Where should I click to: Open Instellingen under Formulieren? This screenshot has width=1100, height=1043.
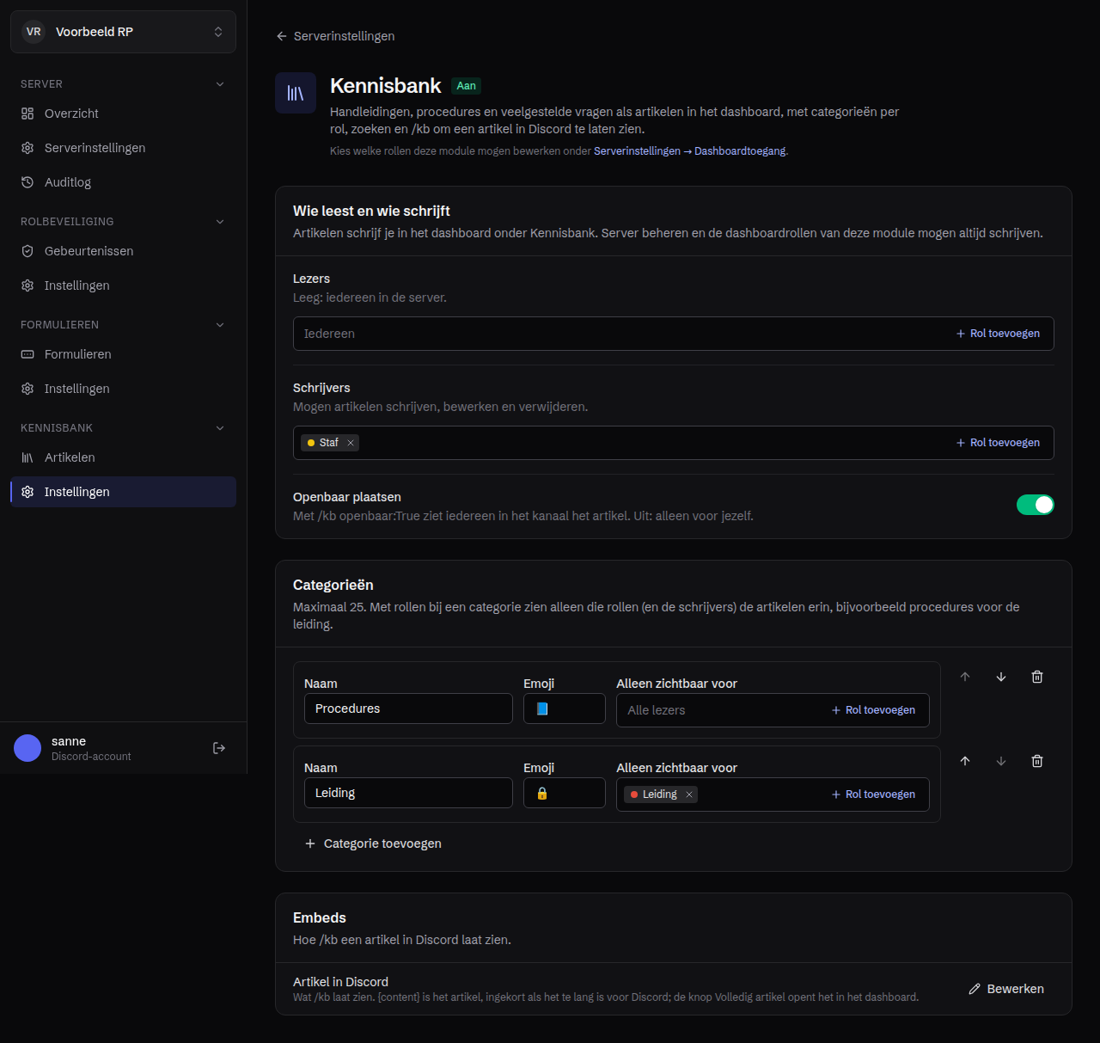124,389
